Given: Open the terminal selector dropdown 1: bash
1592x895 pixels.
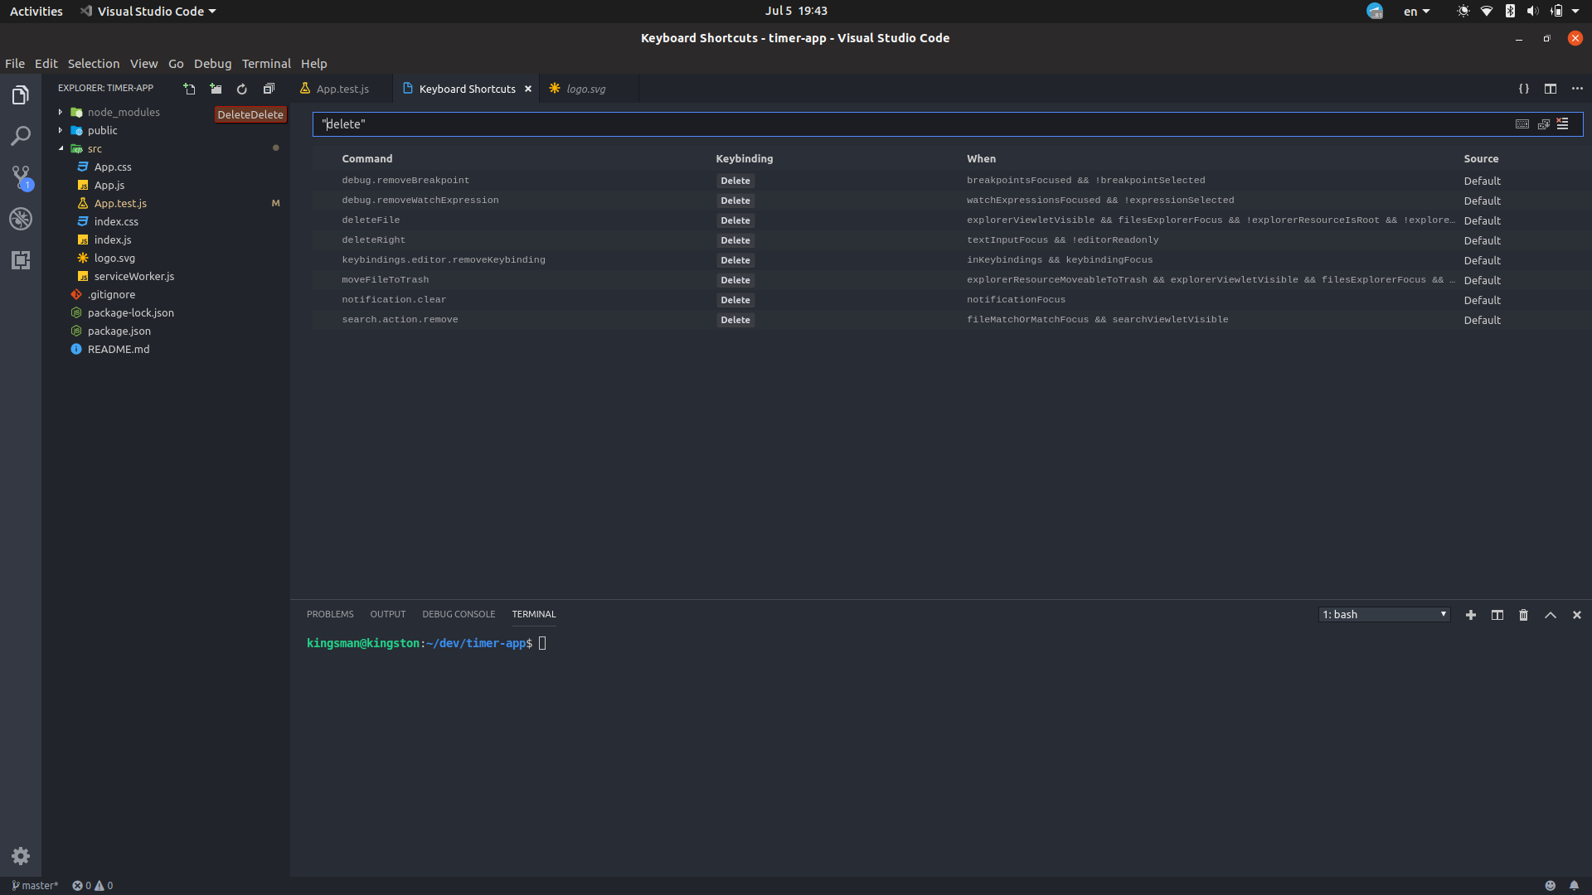Looking at the screenshot, I should click(1384, 615).
